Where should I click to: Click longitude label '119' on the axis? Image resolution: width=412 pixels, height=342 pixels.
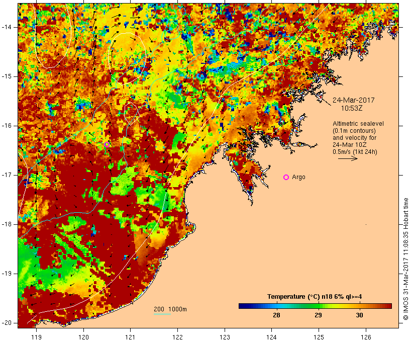tap(36, 337)
